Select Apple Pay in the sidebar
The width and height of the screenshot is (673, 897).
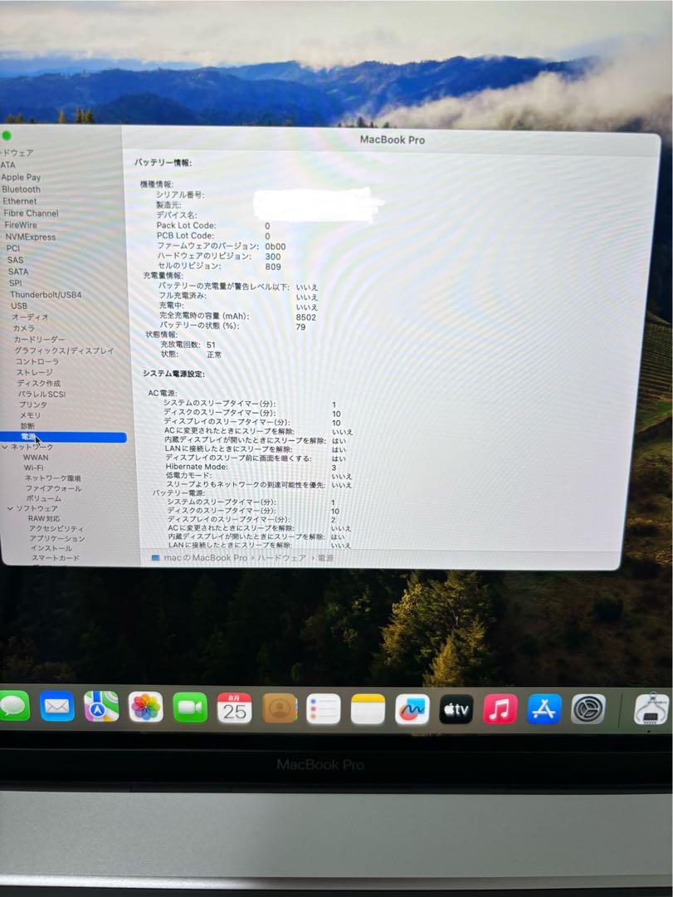[21, 178]
